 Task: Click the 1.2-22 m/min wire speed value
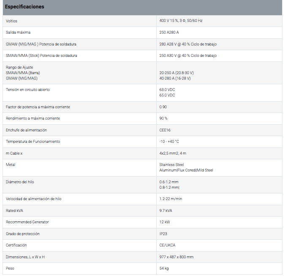point(171,199)
